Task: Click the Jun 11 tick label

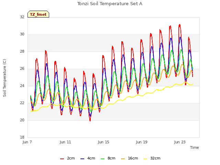Action: tap(65, 142)
